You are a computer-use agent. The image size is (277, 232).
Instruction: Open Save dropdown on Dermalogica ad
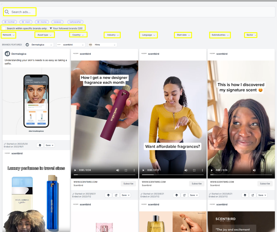pyautogui.click(x=49, y=145)
